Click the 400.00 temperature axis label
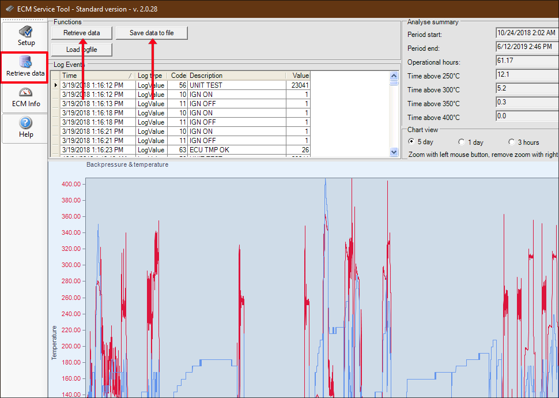 (71, 184)
